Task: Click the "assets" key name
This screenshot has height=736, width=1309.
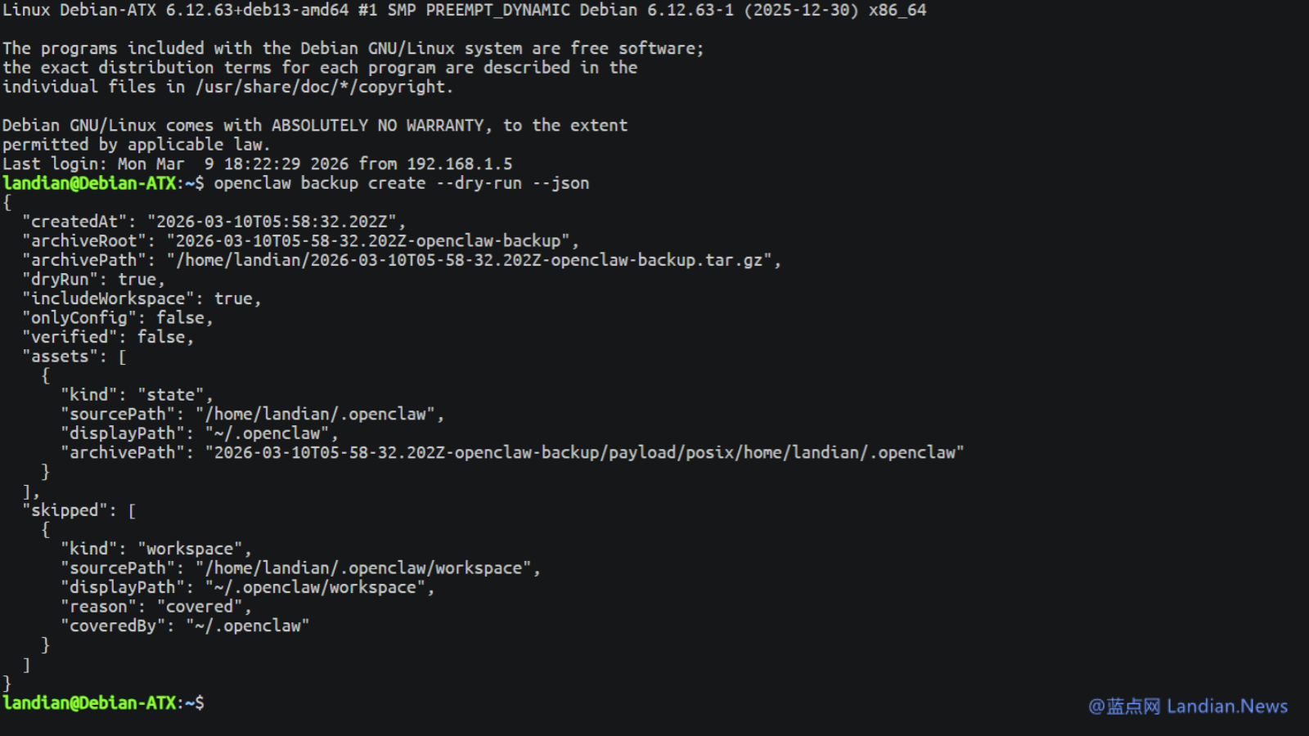Action: click(x=60, y=357)
